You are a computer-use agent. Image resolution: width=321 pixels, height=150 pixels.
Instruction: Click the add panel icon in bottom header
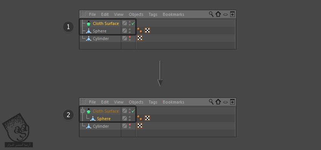[x=232, y=102]
